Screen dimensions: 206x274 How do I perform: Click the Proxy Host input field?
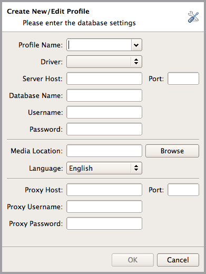coord(104,190)
